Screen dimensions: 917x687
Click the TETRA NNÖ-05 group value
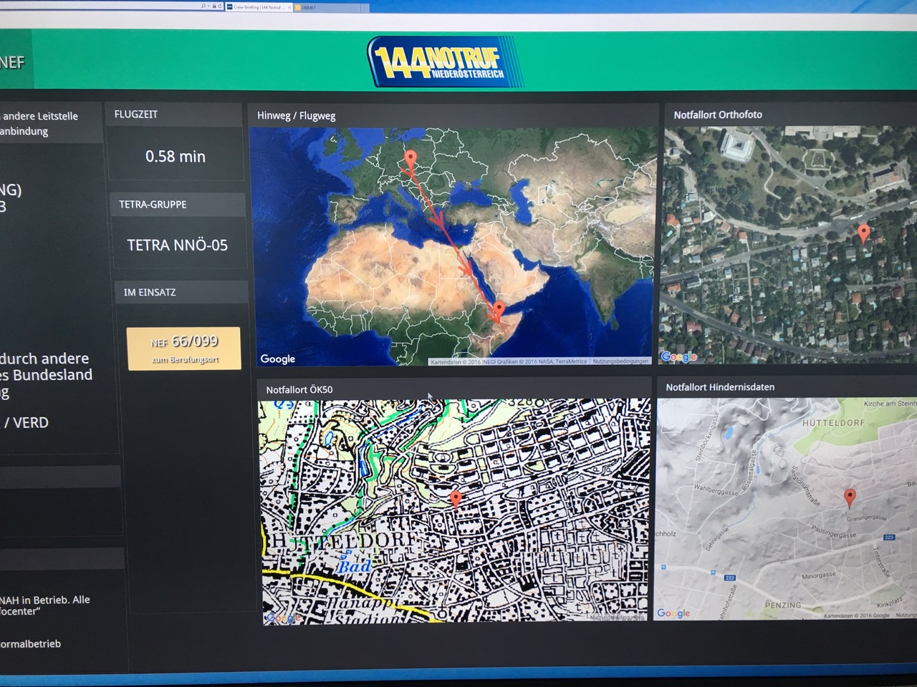[178, 245]
